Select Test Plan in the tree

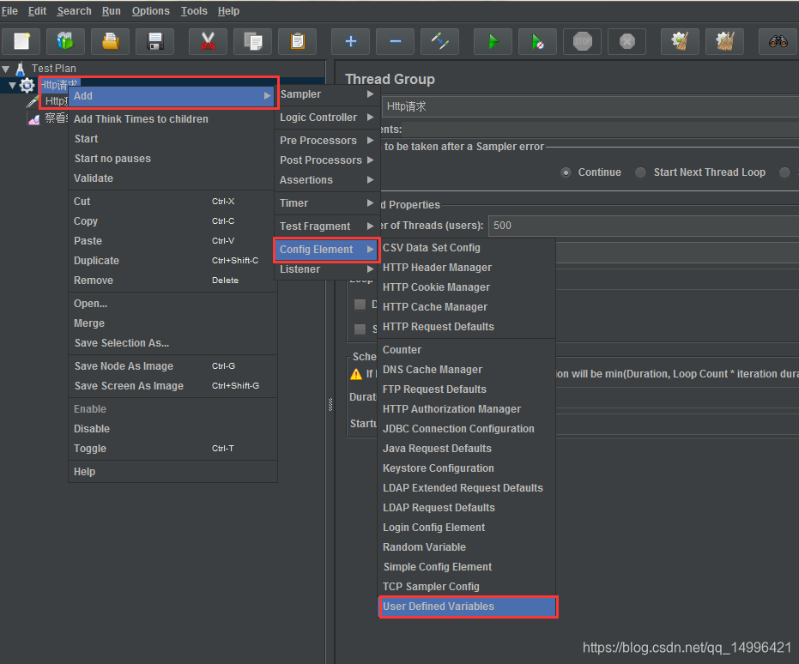click(53, 69)
